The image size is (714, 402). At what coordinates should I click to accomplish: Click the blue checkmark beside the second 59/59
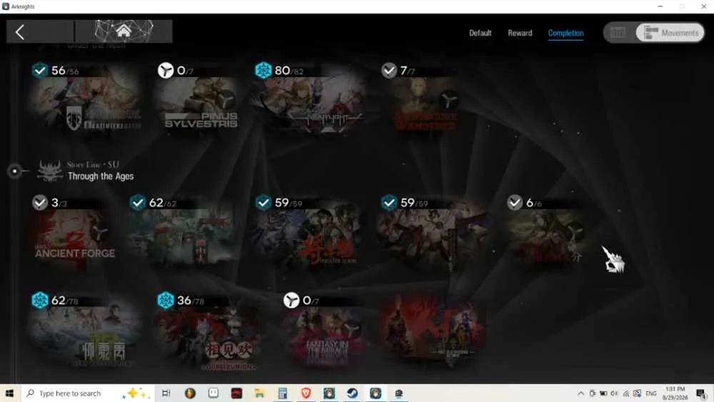(x=389, y=202)
